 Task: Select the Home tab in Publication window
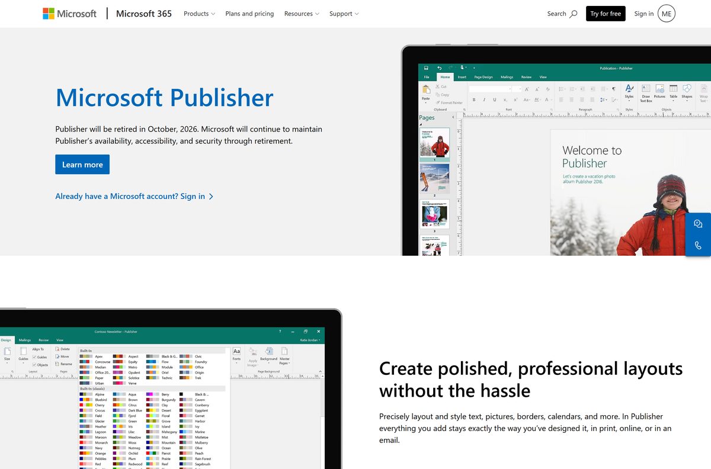point(445,77)
